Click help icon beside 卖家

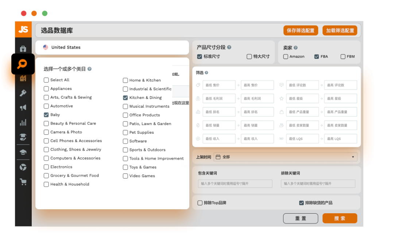[x=295, y=47]
